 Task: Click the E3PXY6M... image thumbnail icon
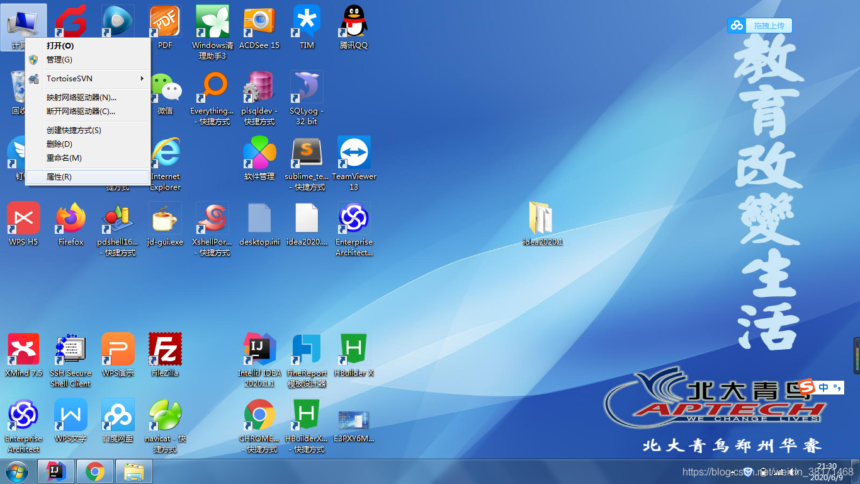coord(354,419)
